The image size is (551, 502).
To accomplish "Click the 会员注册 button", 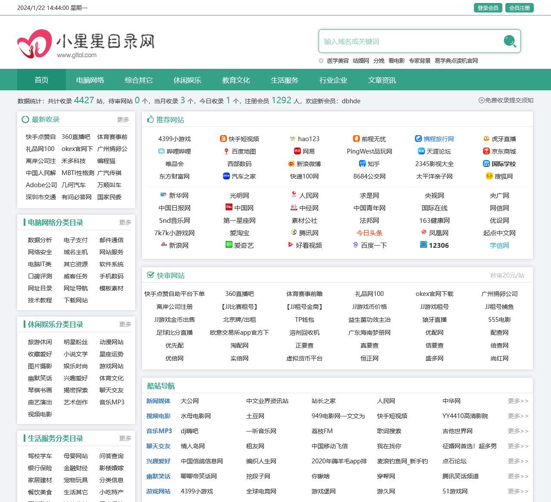I will (x=520, y=8).
